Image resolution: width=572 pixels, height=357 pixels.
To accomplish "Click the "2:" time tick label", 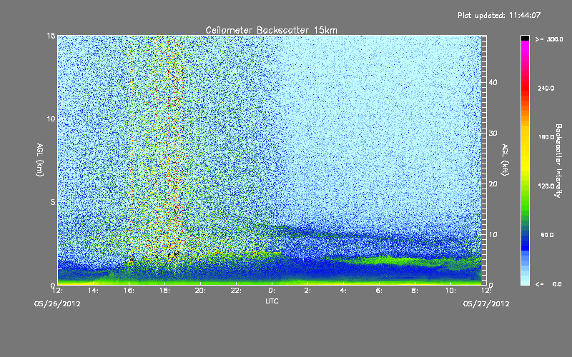I will point(307,291).
